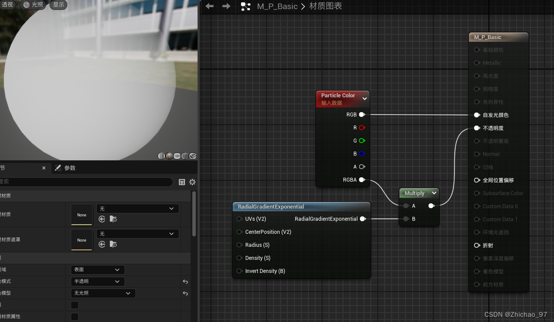Revert 混合模式 using the undo arrow
Viewport: 554px width, 322px height.
tap(185, 282)
